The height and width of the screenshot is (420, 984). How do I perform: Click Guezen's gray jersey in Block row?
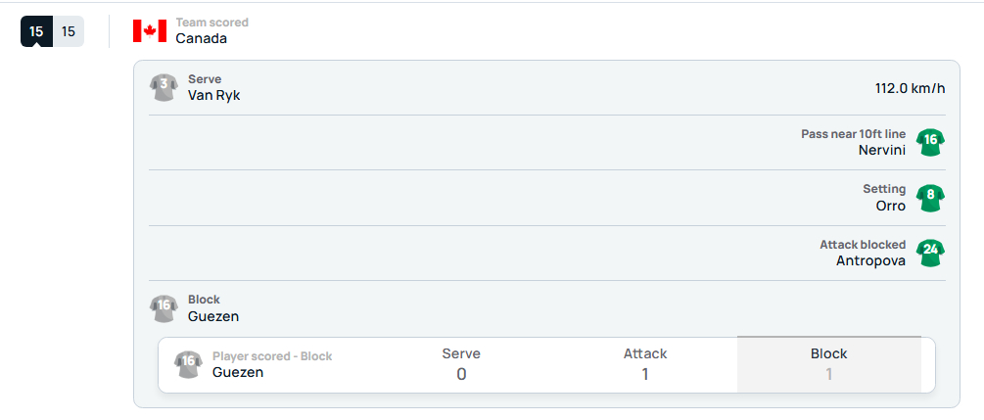[x=164, y=308]
